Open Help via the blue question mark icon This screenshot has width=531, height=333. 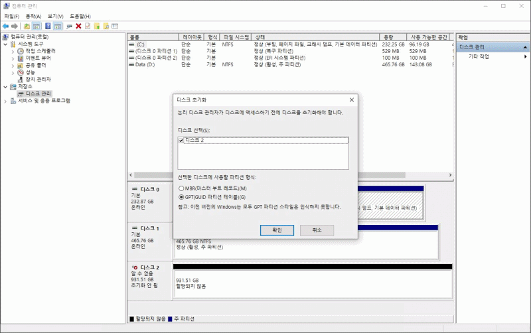click(48, 26)
